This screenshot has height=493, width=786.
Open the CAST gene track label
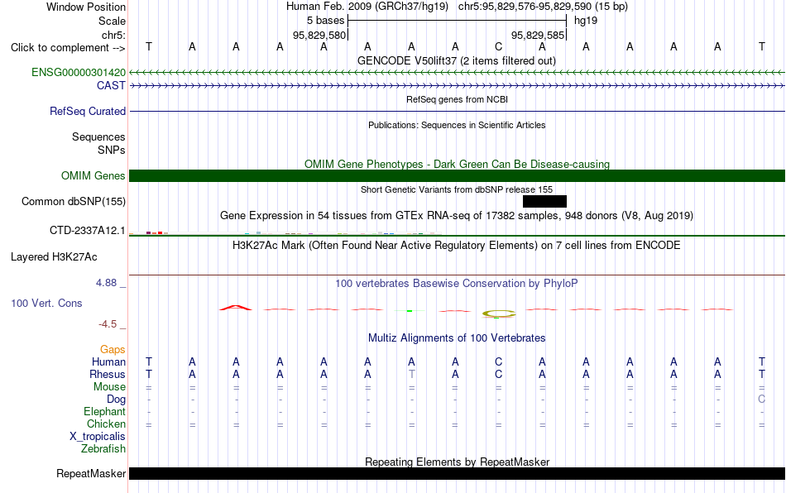112,86
